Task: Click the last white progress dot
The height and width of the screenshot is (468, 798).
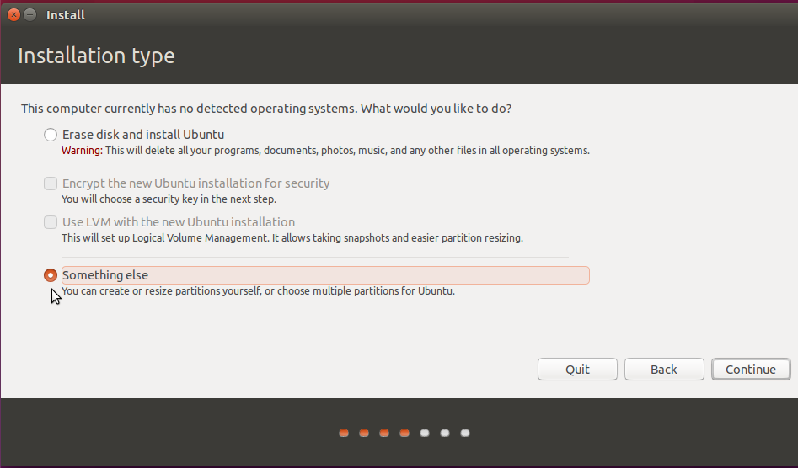Action: click(465, 433)
